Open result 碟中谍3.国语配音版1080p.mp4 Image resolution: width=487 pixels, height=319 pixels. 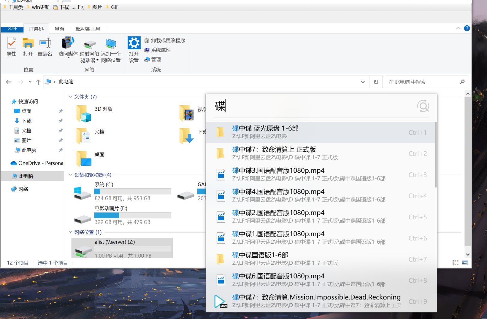320,175
